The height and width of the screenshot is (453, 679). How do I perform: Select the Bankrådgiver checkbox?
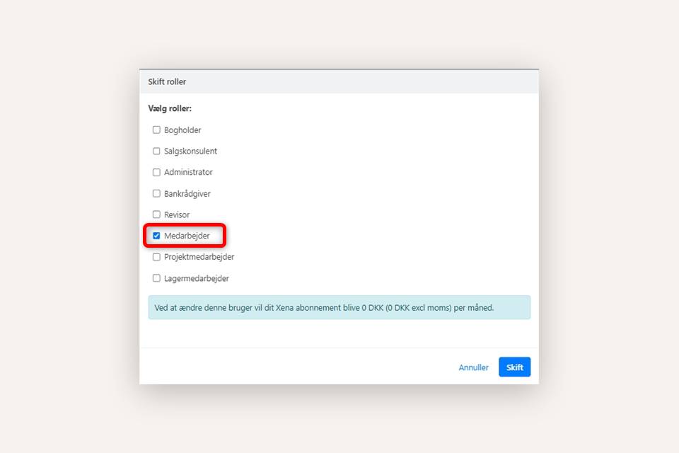(x=156, y=193)
